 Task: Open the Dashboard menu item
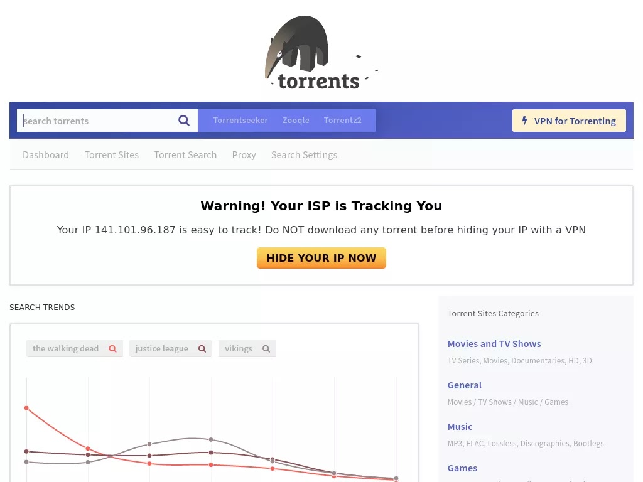(x=45, y=154)
